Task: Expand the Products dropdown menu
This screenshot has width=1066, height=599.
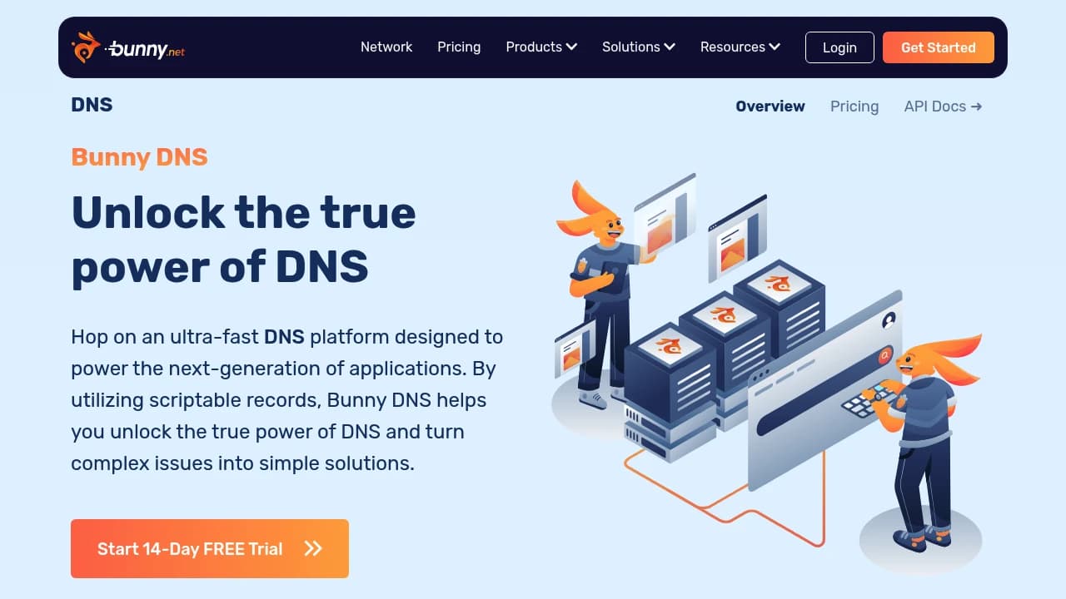Action: click(x=541, y=47)
